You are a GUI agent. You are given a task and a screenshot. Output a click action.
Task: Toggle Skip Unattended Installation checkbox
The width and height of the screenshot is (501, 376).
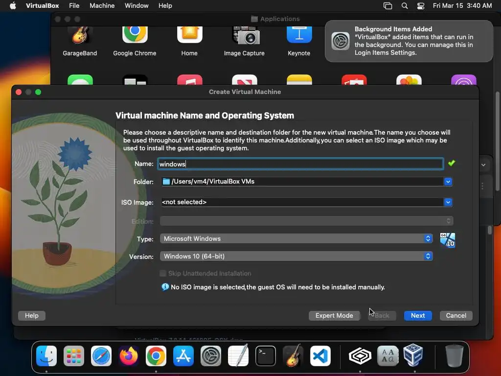tap(163, 273)
